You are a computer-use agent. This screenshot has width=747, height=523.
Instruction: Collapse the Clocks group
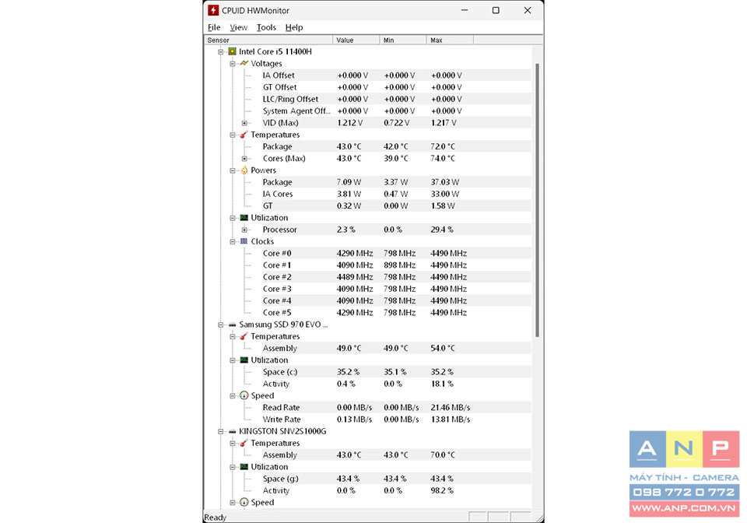(233, 241)
